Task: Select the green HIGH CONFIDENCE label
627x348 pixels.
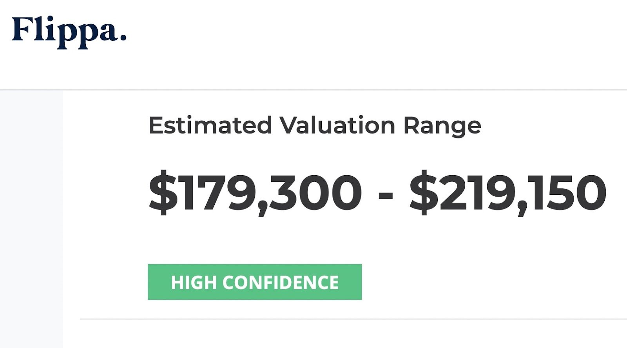Action: pyautogui.click(x=256, y=281)
